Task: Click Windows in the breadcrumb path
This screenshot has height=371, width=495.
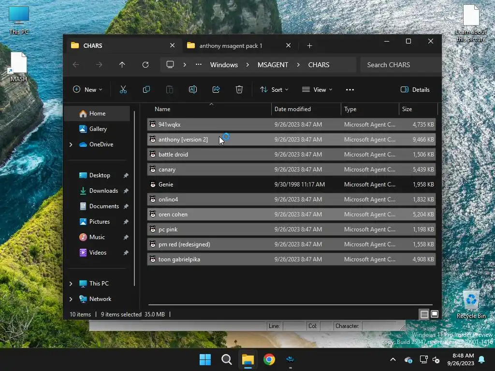Action: pyautogui.click(x=224, y=65)
